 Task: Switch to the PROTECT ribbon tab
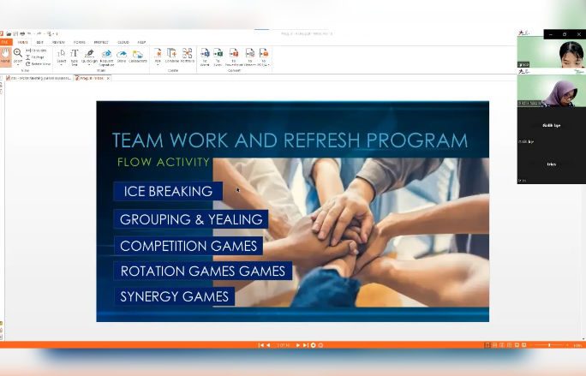101,41
